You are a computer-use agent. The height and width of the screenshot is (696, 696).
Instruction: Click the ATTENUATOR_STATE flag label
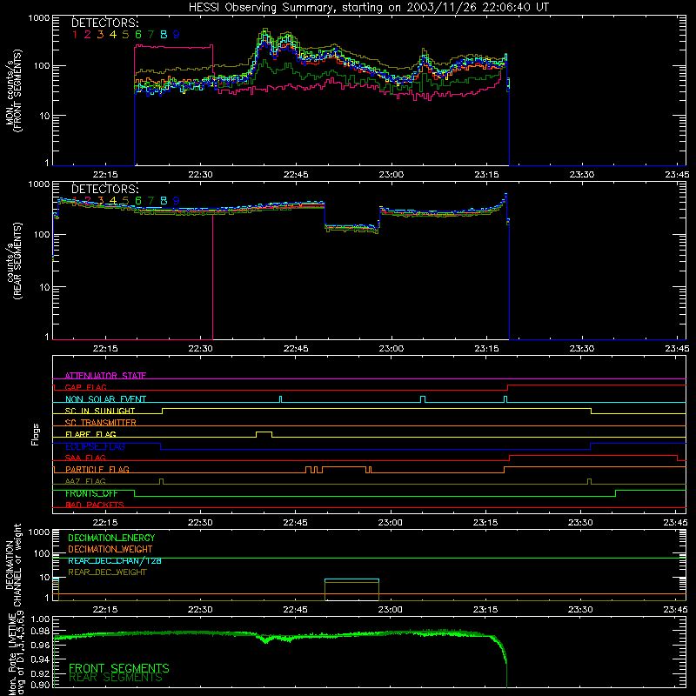(x=105, y=376)
